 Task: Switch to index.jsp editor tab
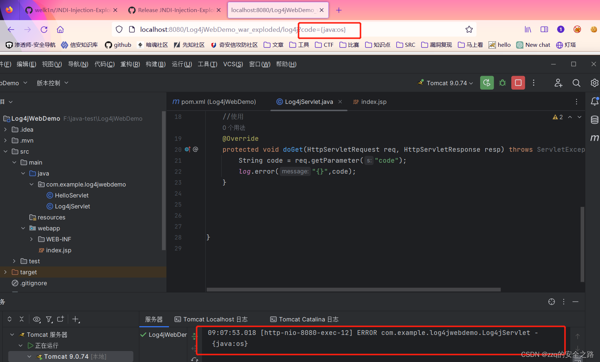tap(369, 102)
